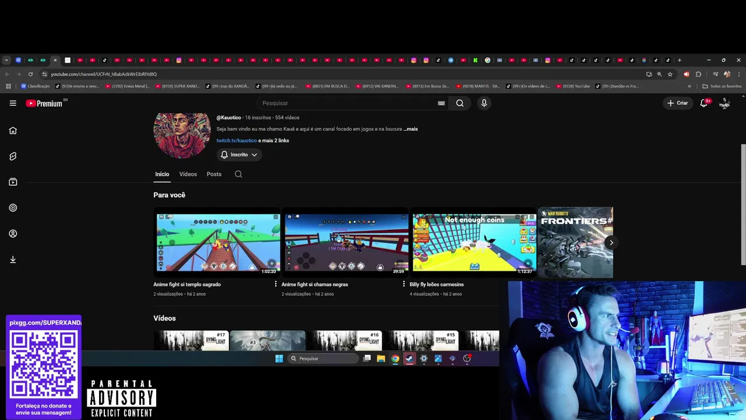
Task: Open the Chrome extensions puzzle menu
Action: [x=698, y=74]
